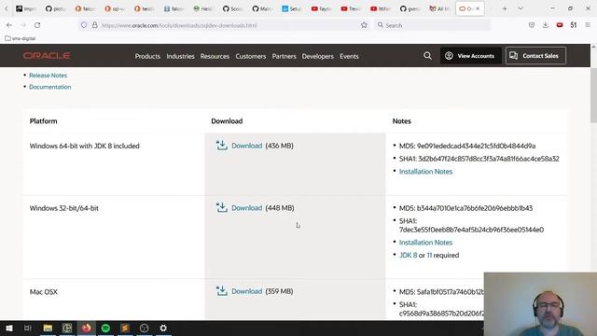The image size is (597, 336).
Task: Click the download icon for Windows 32-bit/64-bit
Action: point(222,207)
